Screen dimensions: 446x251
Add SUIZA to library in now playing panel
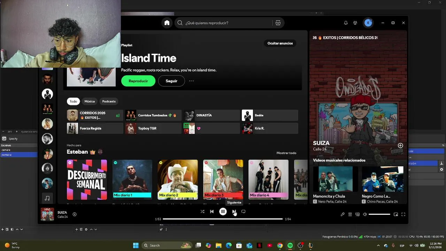[x=400, y=145]
